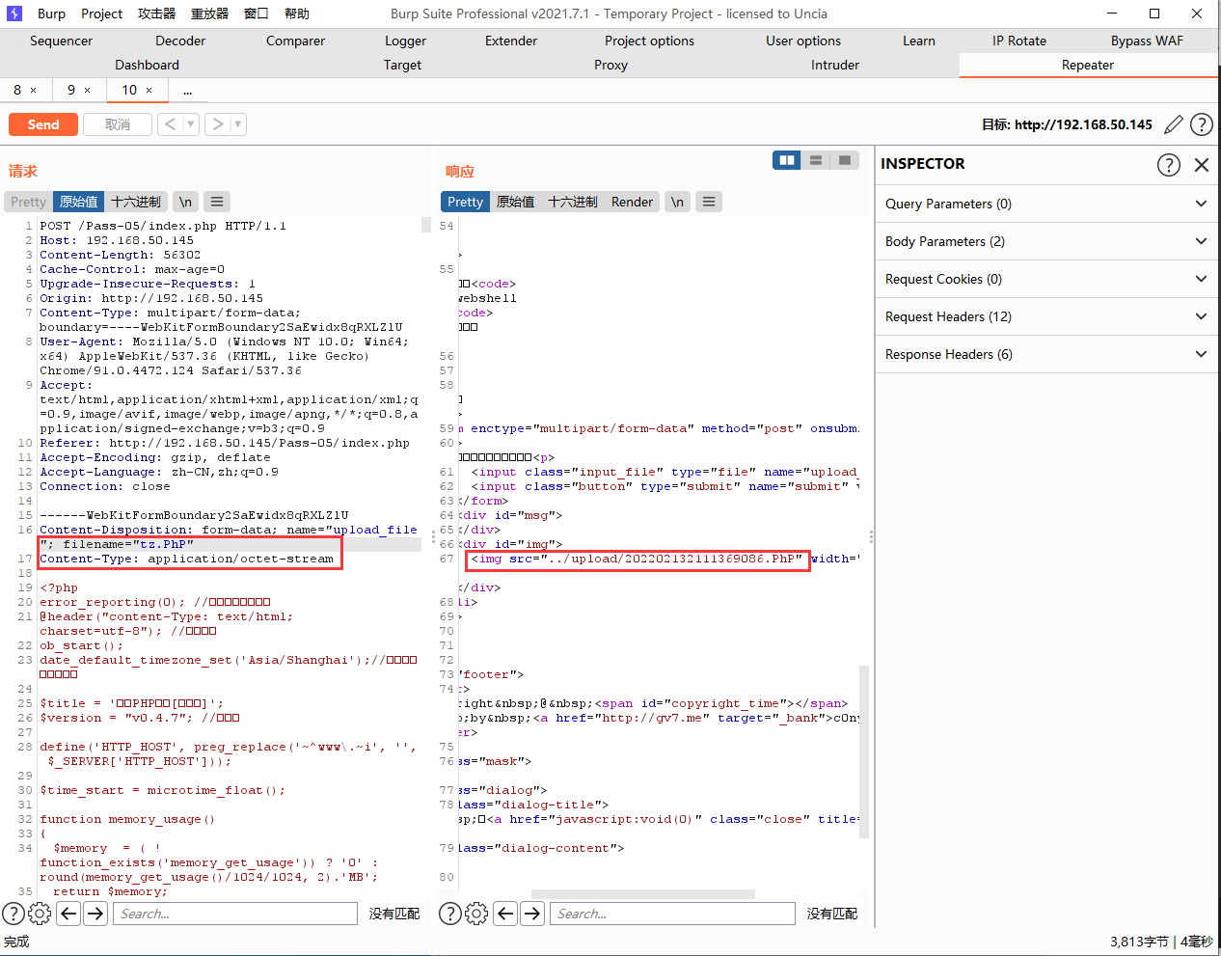Send the request
The image size is (1221, 956).
[43, 124]
